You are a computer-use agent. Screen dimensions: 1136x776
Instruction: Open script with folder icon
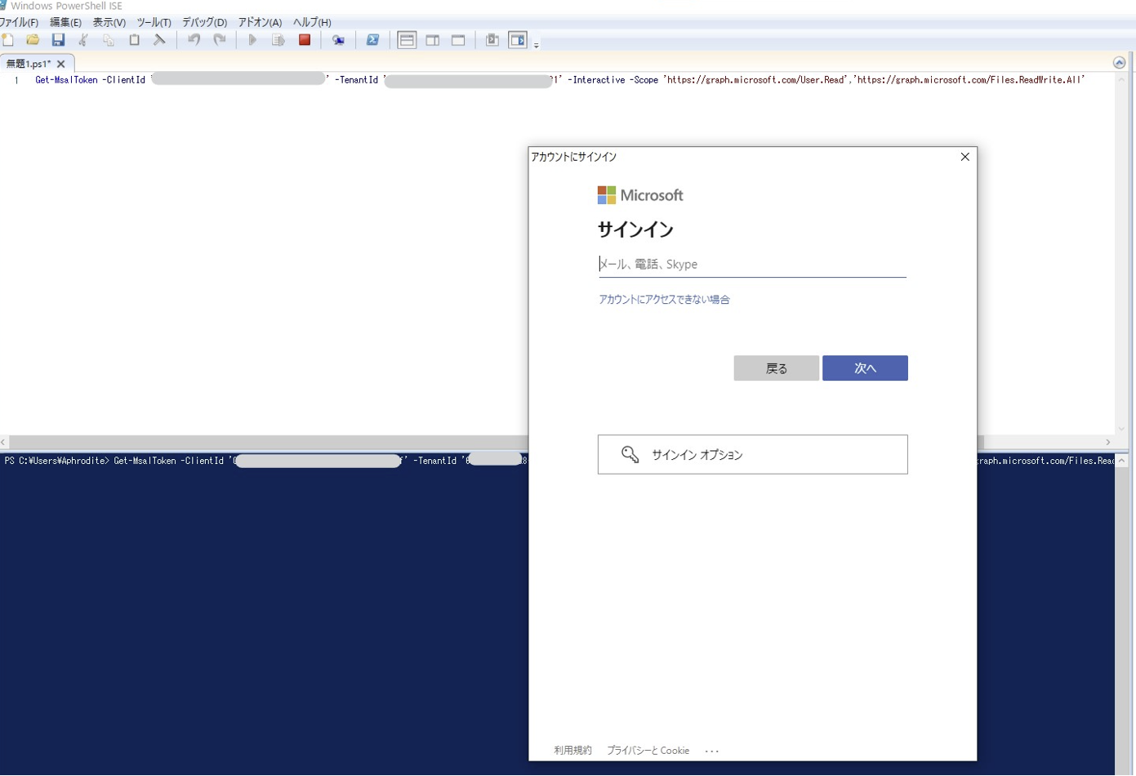(x=33, y=40)
